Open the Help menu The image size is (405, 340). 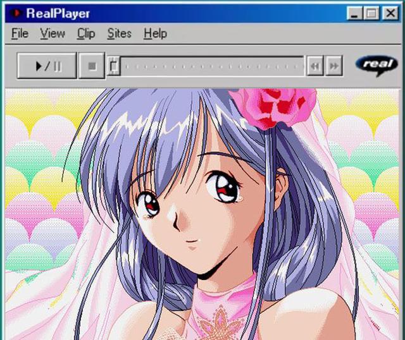[x=155, y=33]
